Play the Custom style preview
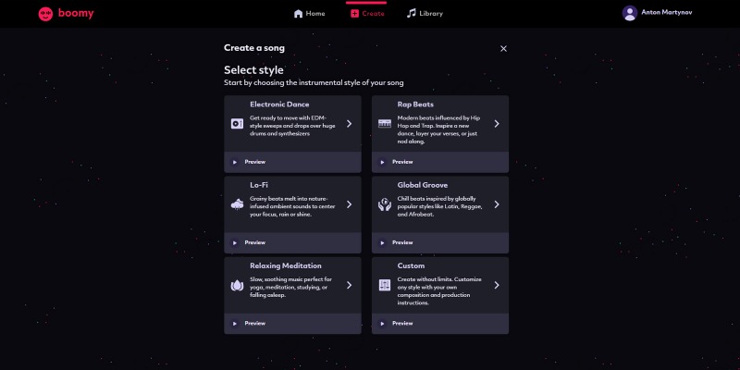 [382, 324]
